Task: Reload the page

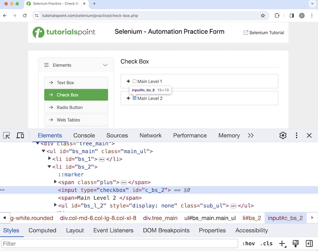Action: 25,15
